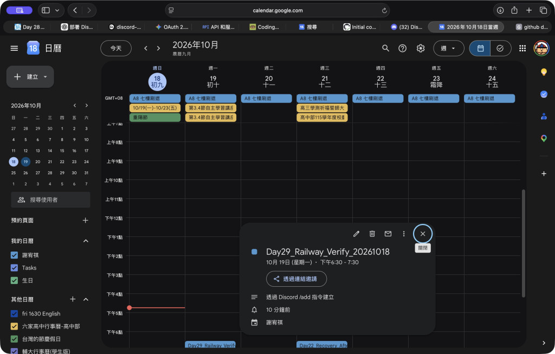Open the support help question mark icon

click(403, 48)
